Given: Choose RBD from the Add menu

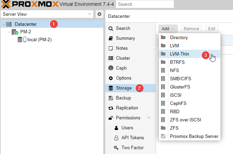Looking at the screenshot, I should pyautogui.click(x=190, y=111).
